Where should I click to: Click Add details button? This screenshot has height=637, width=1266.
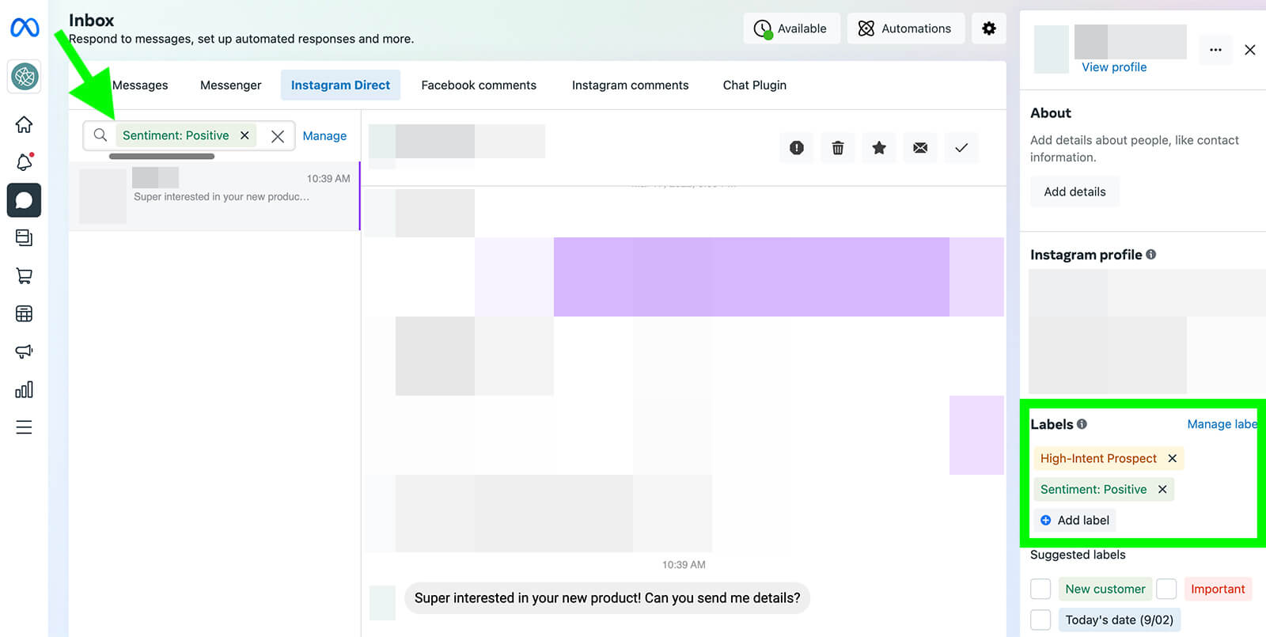click(x=1075, y=191)
